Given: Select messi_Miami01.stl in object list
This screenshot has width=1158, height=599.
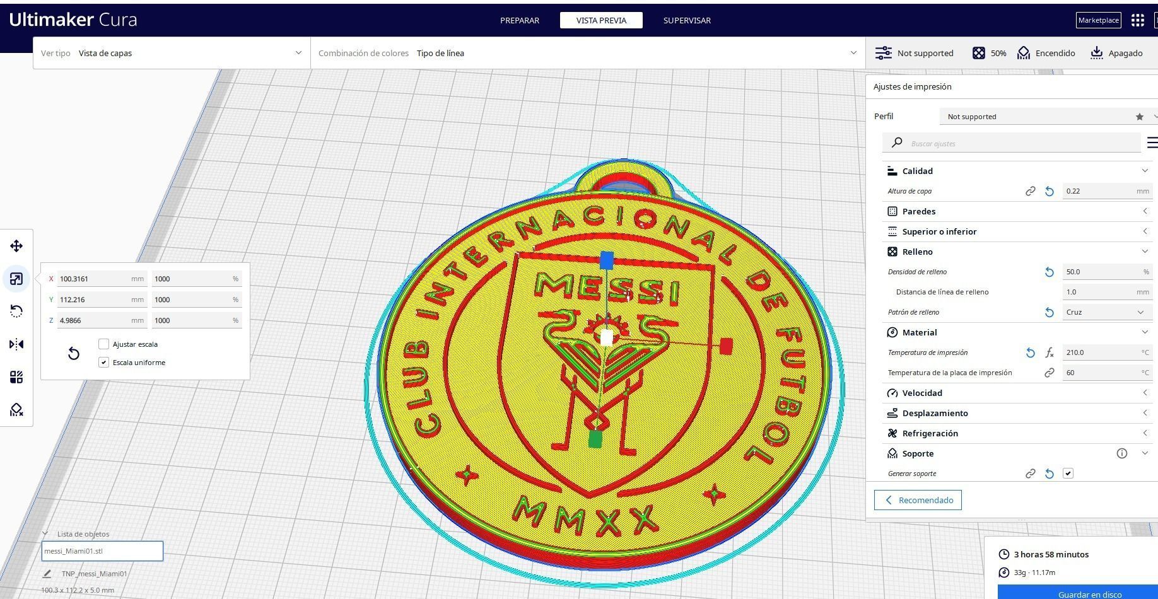Looking at the screenshot, I should (x=102, y=551).
